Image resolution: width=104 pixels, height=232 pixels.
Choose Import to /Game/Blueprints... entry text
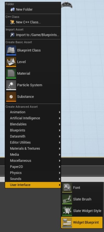[x=38, y=35]
